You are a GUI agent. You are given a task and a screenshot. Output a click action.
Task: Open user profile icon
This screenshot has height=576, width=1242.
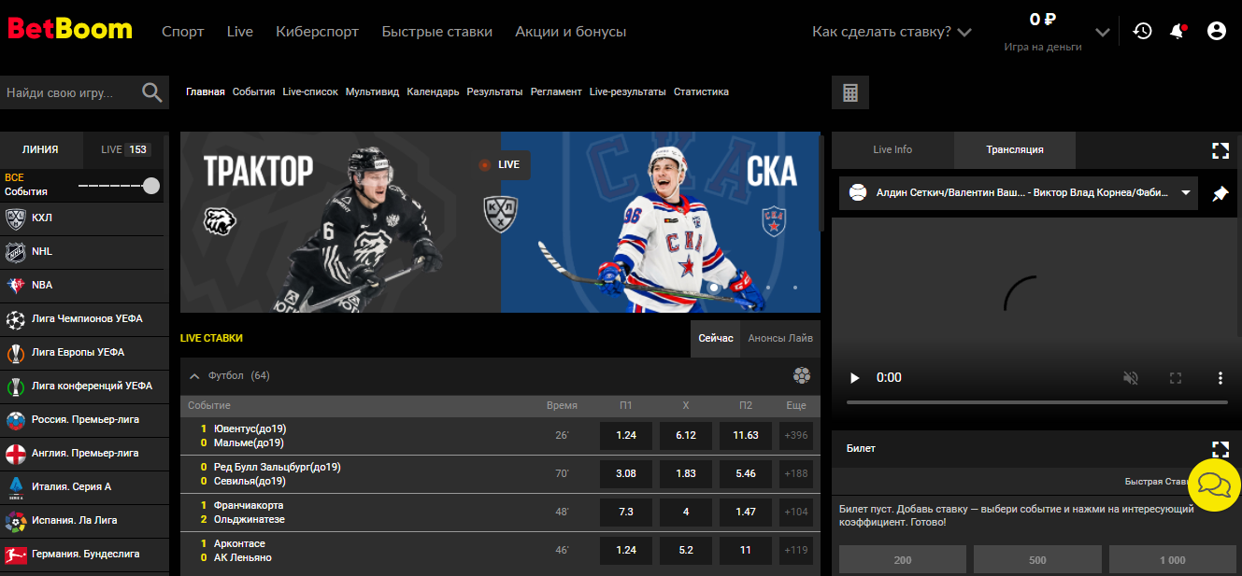(1216, 31)
